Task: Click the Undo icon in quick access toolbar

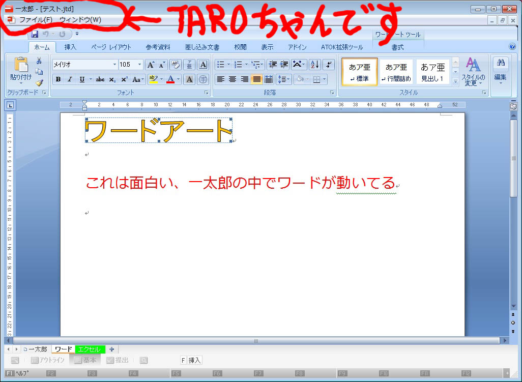Action: point(46,34)
